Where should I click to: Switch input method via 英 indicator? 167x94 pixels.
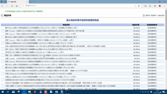148,92
